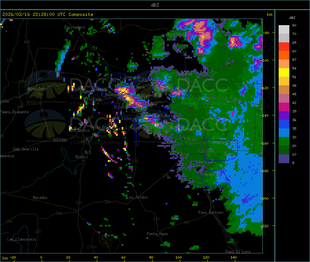Click the 'Pampa_Diamante' map label
This screenshot has height=262, width=310.
point(14,112)
